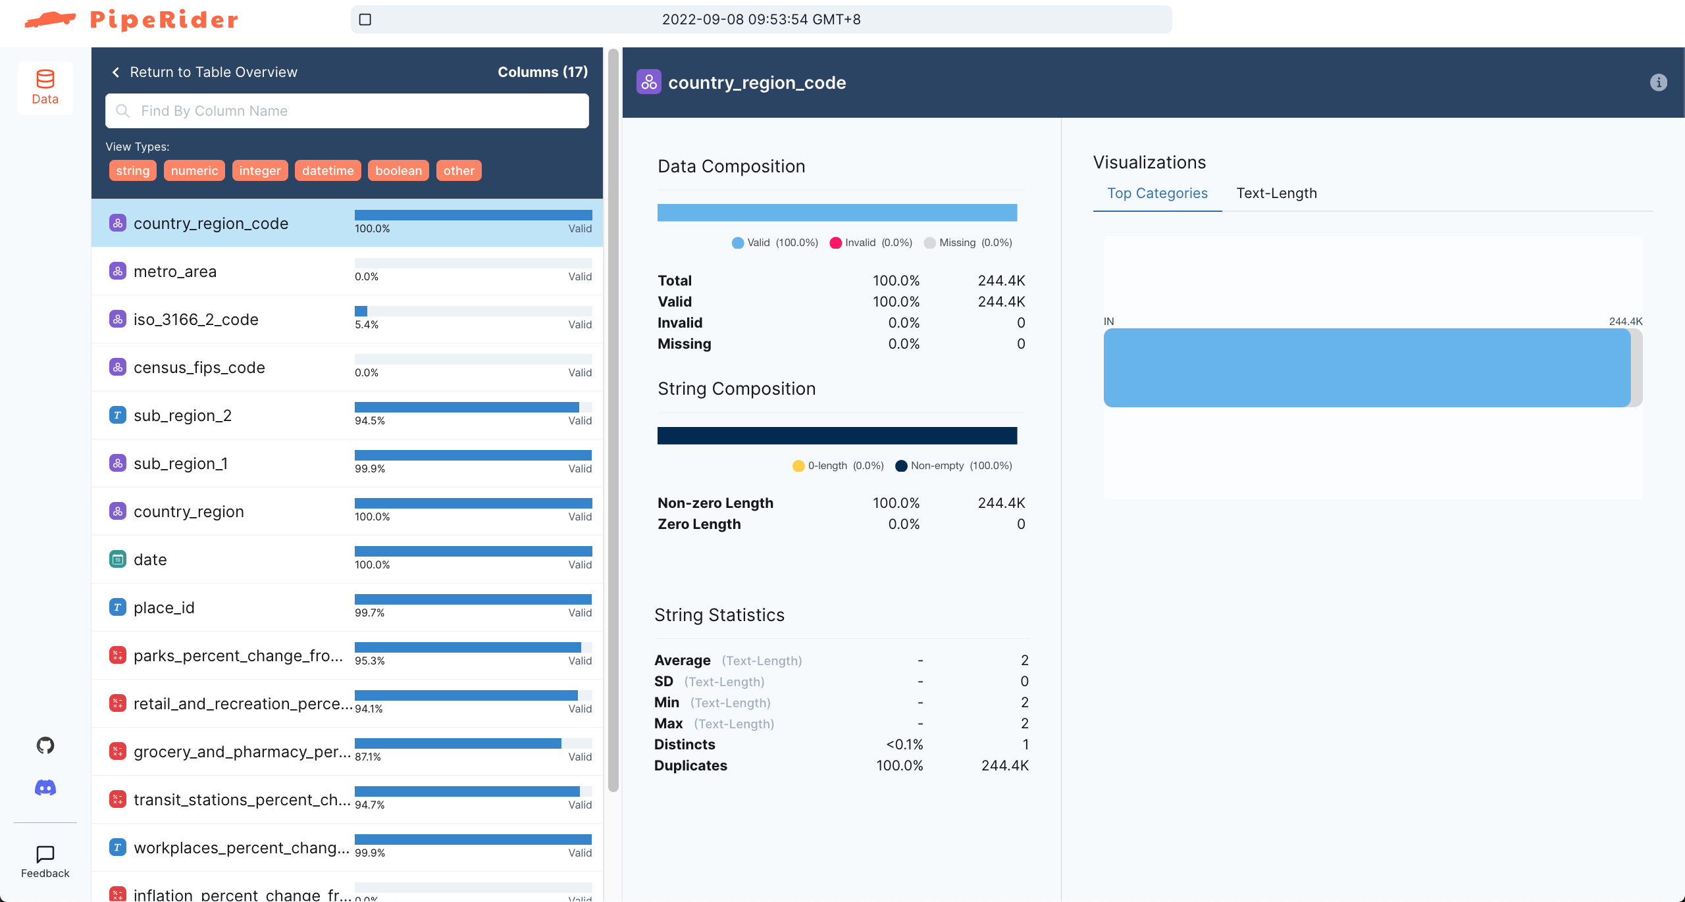Click the Feedback chat icon

pos(45,855)
